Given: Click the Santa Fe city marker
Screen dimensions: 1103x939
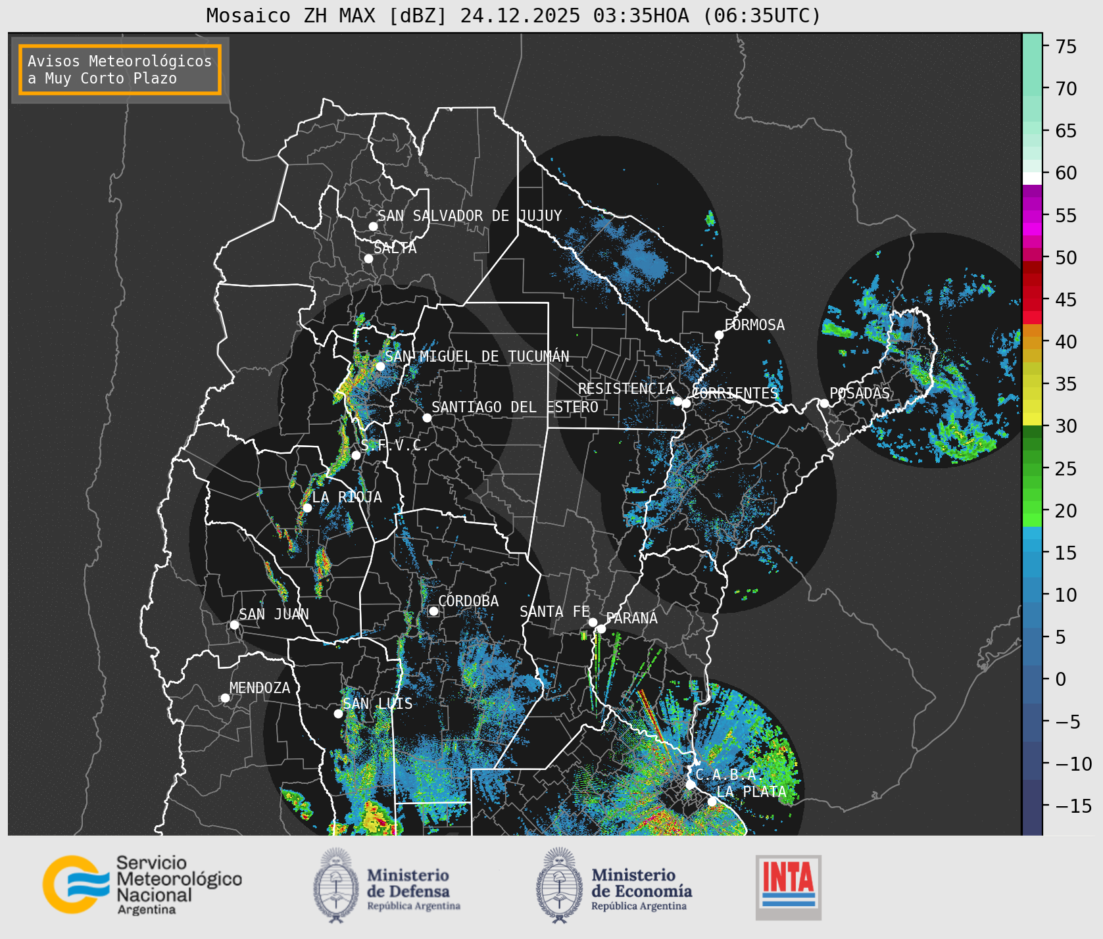Looking at the screenshot, I should 593,622.
